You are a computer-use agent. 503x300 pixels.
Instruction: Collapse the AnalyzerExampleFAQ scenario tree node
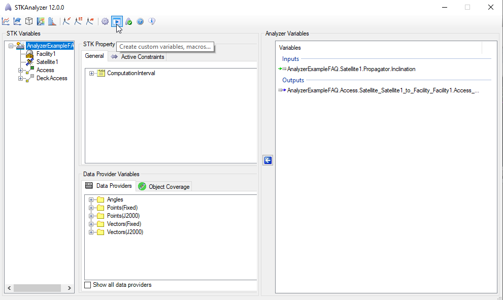[11, 46]
